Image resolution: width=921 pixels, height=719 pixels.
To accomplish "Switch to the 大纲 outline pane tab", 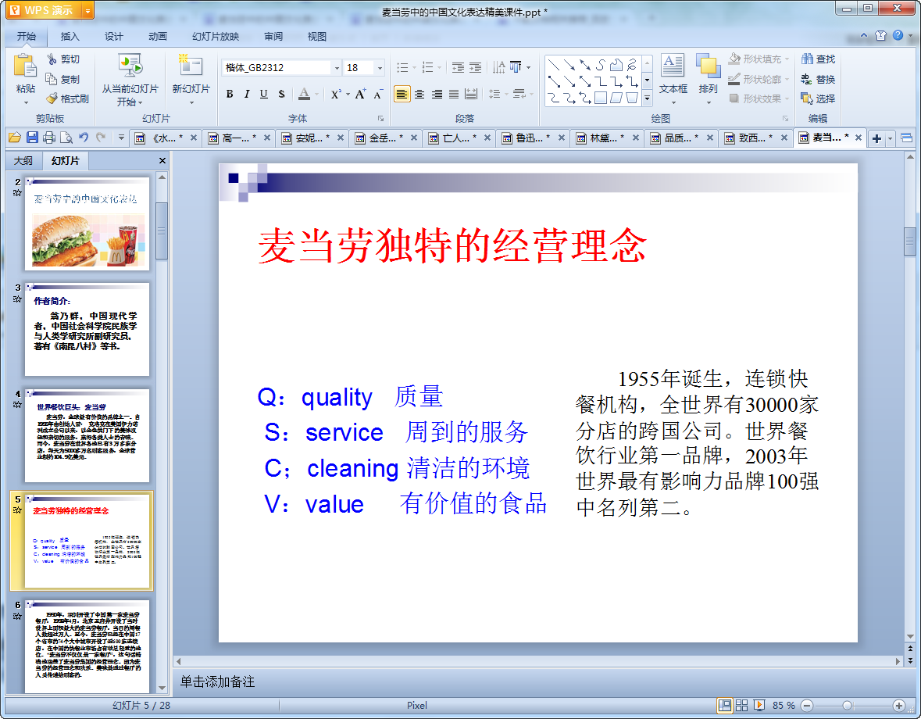I will (x=23, y=160).
